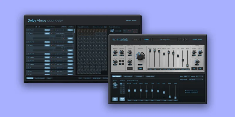Image resolution: width=235 pixels, height=117 pixels.
Task: Go to next Spacelab preset arrow
Action: 183,39
